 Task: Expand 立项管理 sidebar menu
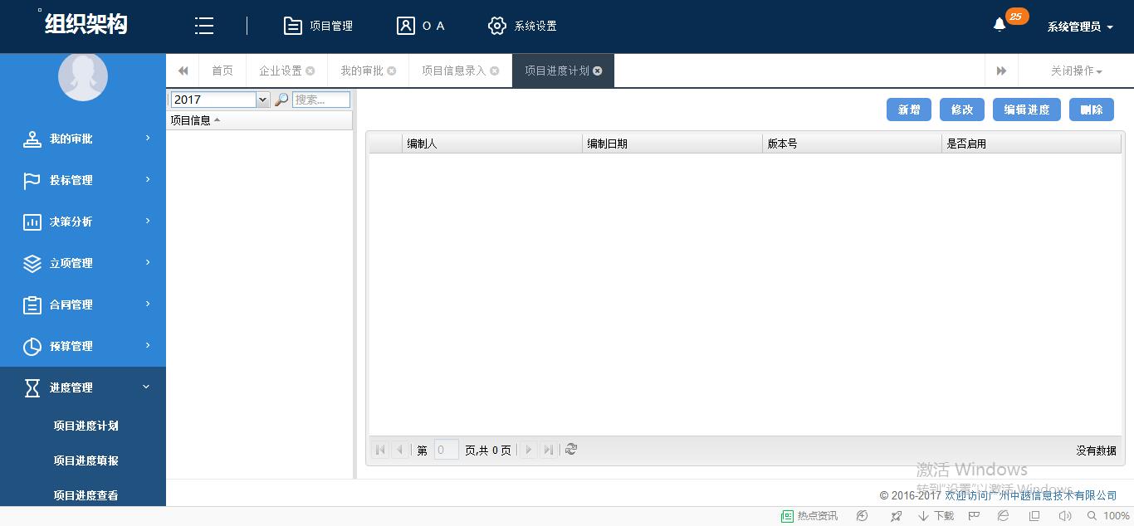pyautogui.click(x=83, y=263)
